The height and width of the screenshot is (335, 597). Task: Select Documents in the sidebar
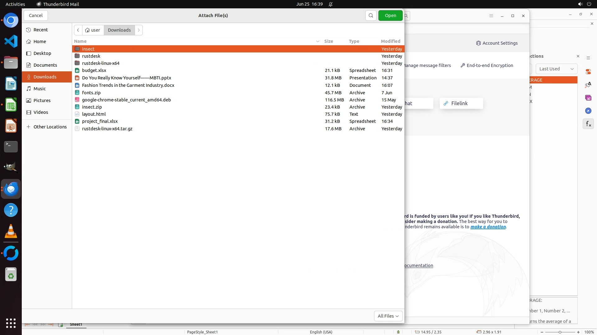45,65
